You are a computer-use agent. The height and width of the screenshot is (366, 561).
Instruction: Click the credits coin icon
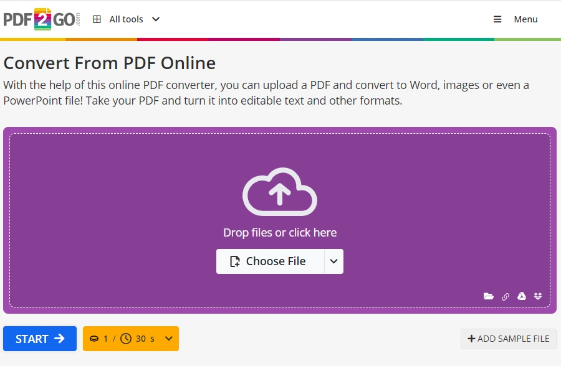tap(94, 339)
